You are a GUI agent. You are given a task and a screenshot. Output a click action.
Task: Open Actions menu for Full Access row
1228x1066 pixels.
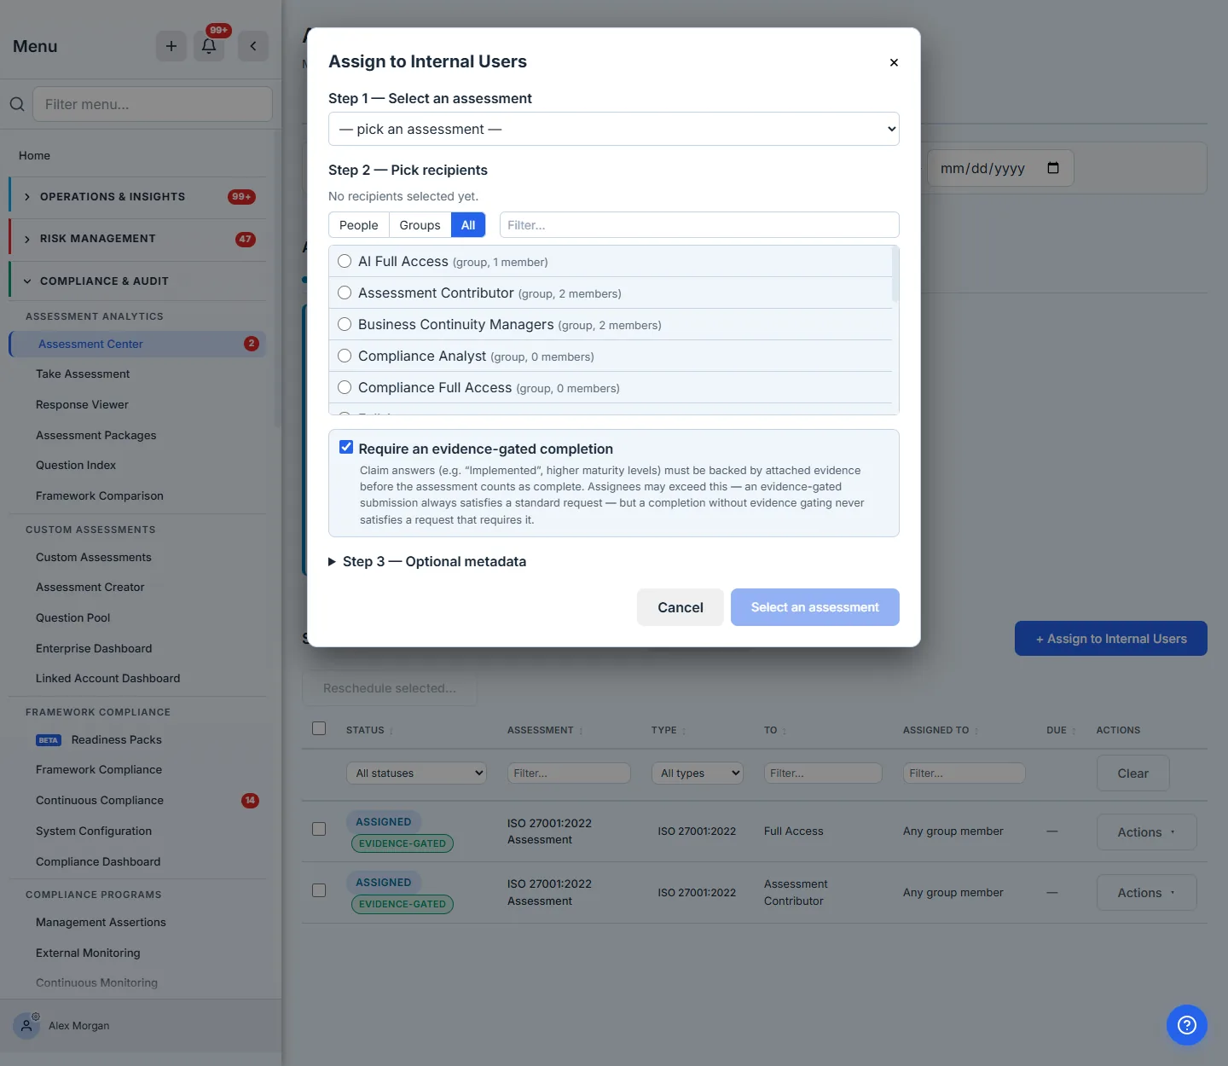click(x=1146, y=832)
